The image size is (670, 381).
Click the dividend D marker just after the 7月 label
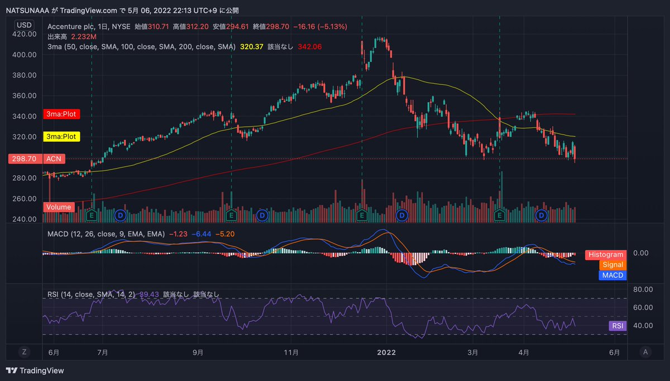click(x=120, y=214)
